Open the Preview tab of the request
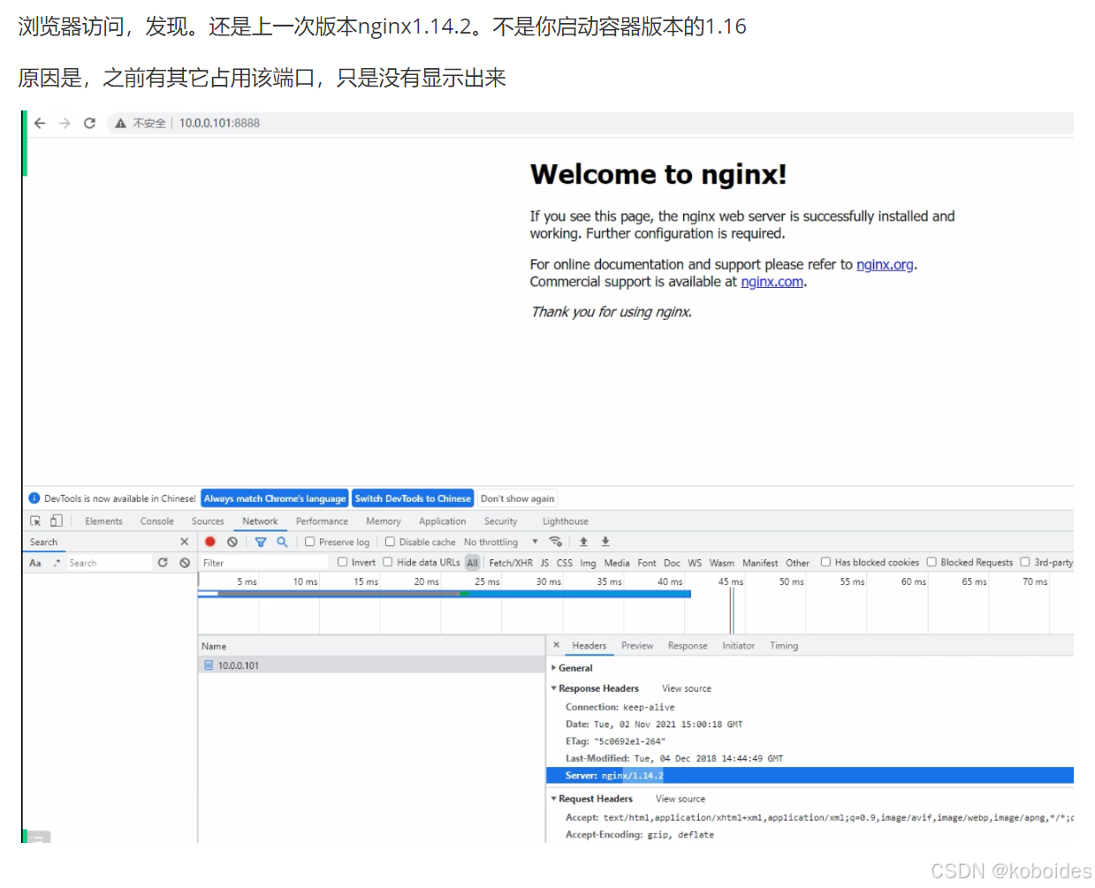The width and height of the screenshot is (1095, 888). coord(637,646)
